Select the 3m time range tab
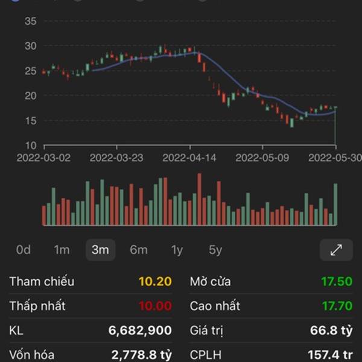Screen dimensions: 362x362 [100, 250]
